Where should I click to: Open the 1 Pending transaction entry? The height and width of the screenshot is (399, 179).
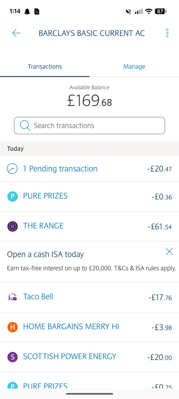pos(89,169)
